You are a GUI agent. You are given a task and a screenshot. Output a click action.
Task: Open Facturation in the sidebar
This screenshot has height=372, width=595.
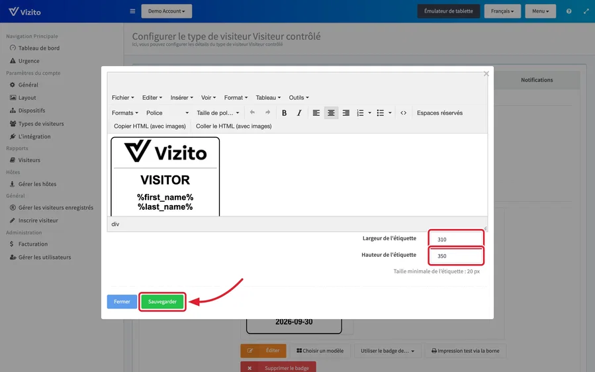[29, 244]
